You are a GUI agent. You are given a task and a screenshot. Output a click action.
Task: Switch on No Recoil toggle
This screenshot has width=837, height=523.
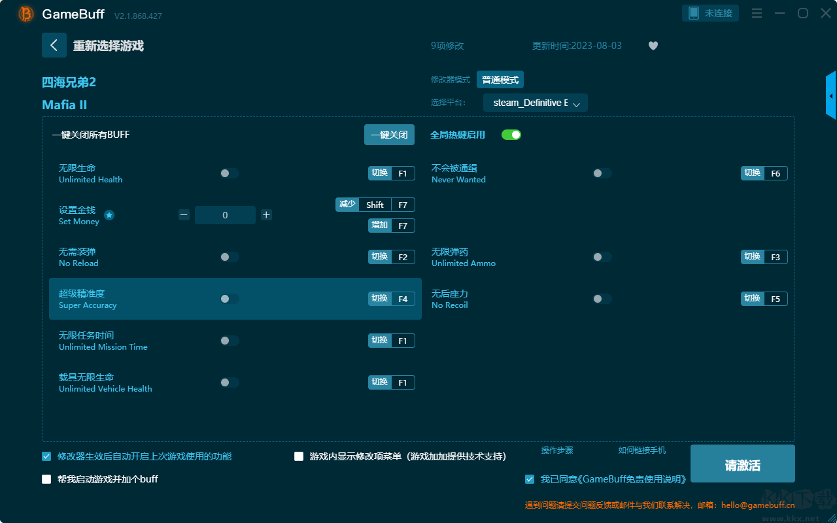(602, 299)
